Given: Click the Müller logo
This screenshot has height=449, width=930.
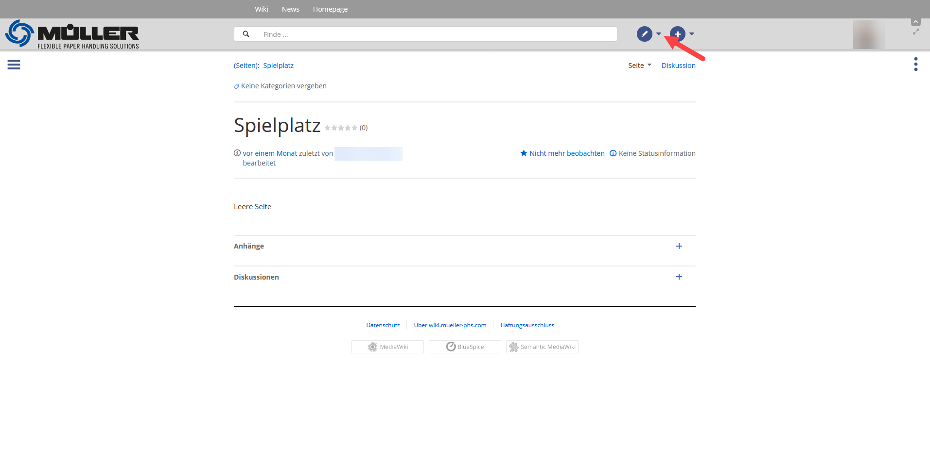Looking at the screenshot, I should 72,34.
